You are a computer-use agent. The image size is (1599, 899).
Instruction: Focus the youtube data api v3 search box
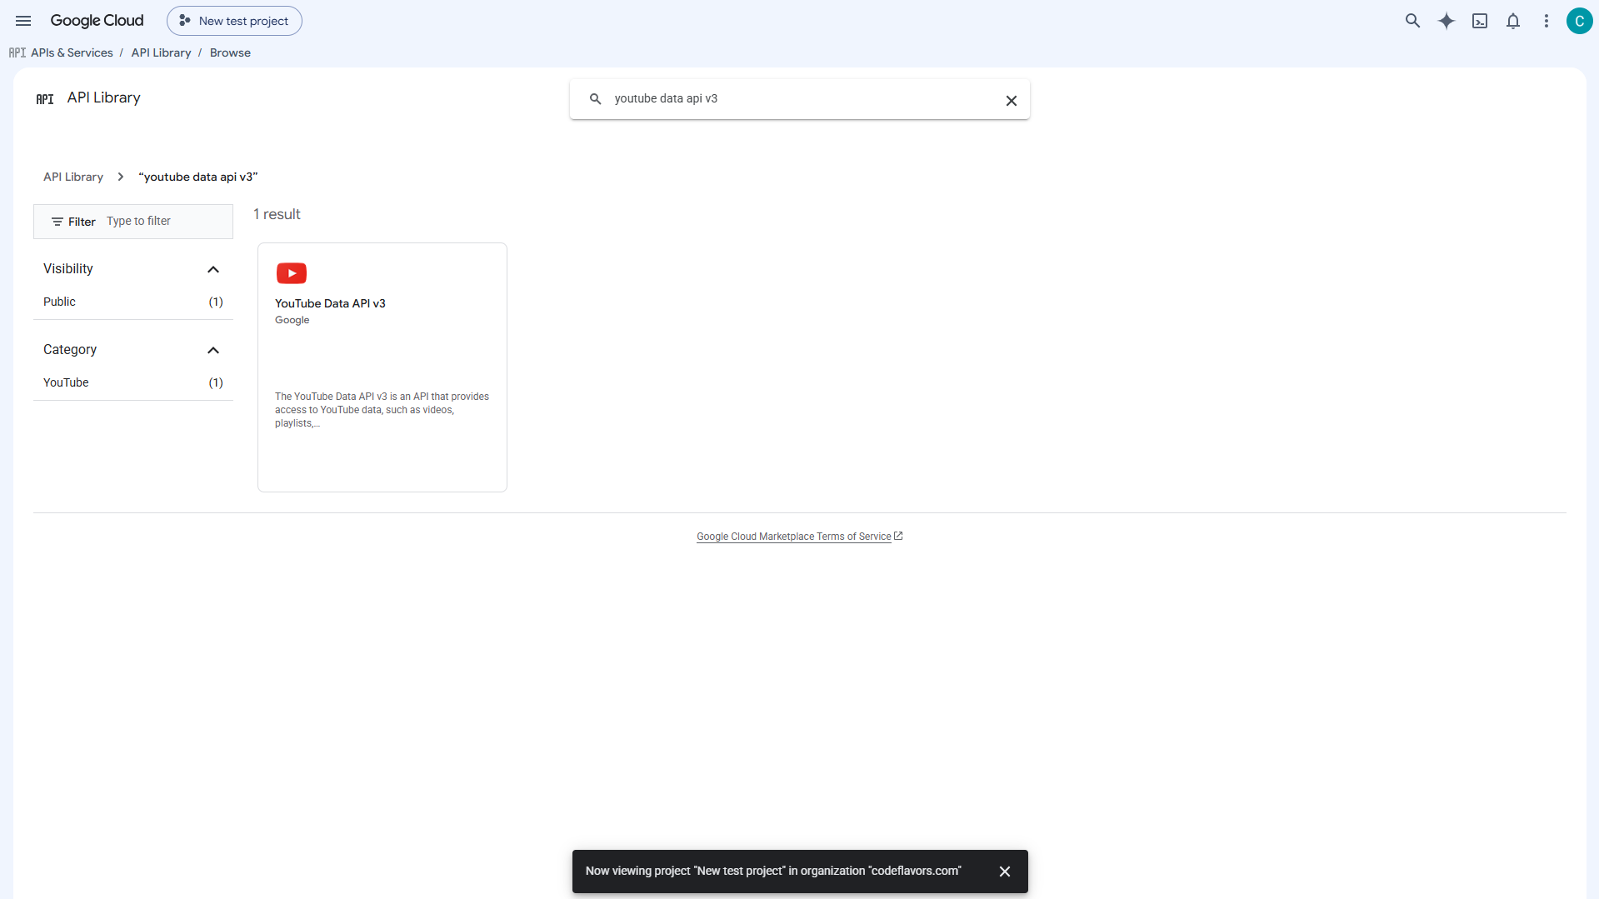tap(800, 99)
